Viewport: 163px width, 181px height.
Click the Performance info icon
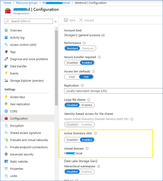pos(84,43)
